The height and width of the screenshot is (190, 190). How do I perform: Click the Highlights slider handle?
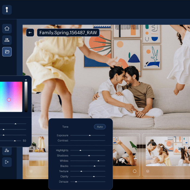click(x=80, y=150)
